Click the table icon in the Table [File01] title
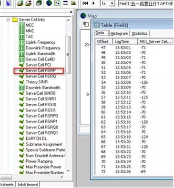 [x=96, y=25]
